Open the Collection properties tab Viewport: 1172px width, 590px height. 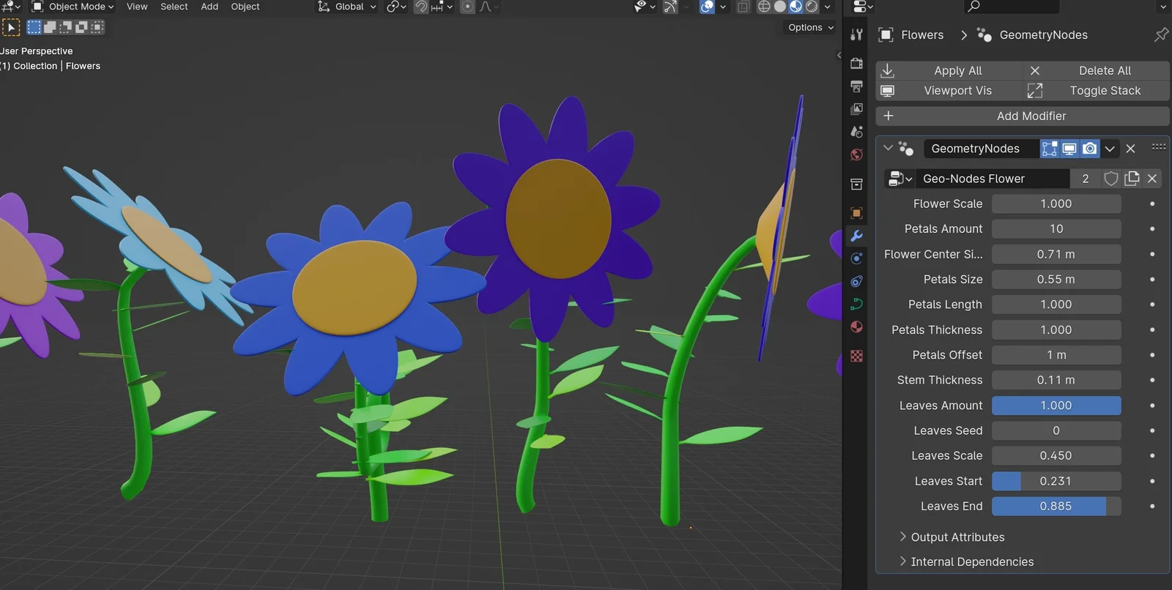pyautogui.click(x=856, y=184)
